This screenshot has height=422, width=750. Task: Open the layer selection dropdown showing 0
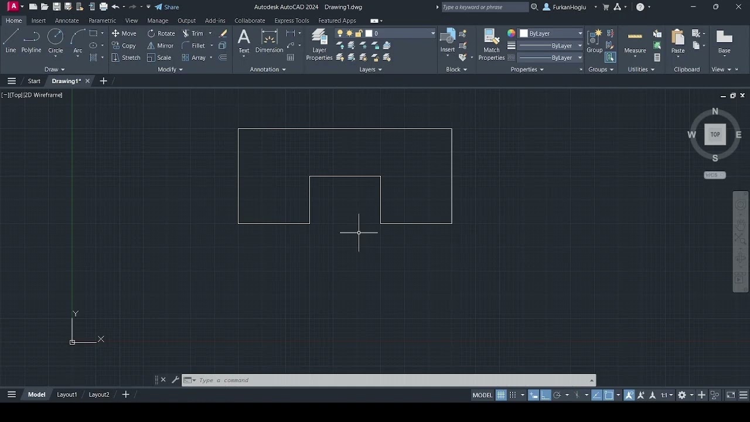[x=386, y=33]
